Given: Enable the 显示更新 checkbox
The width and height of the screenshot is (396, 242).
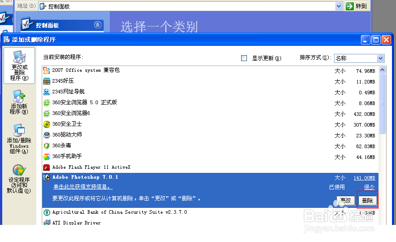Looking at the screenshot, I should coord(244,58).
